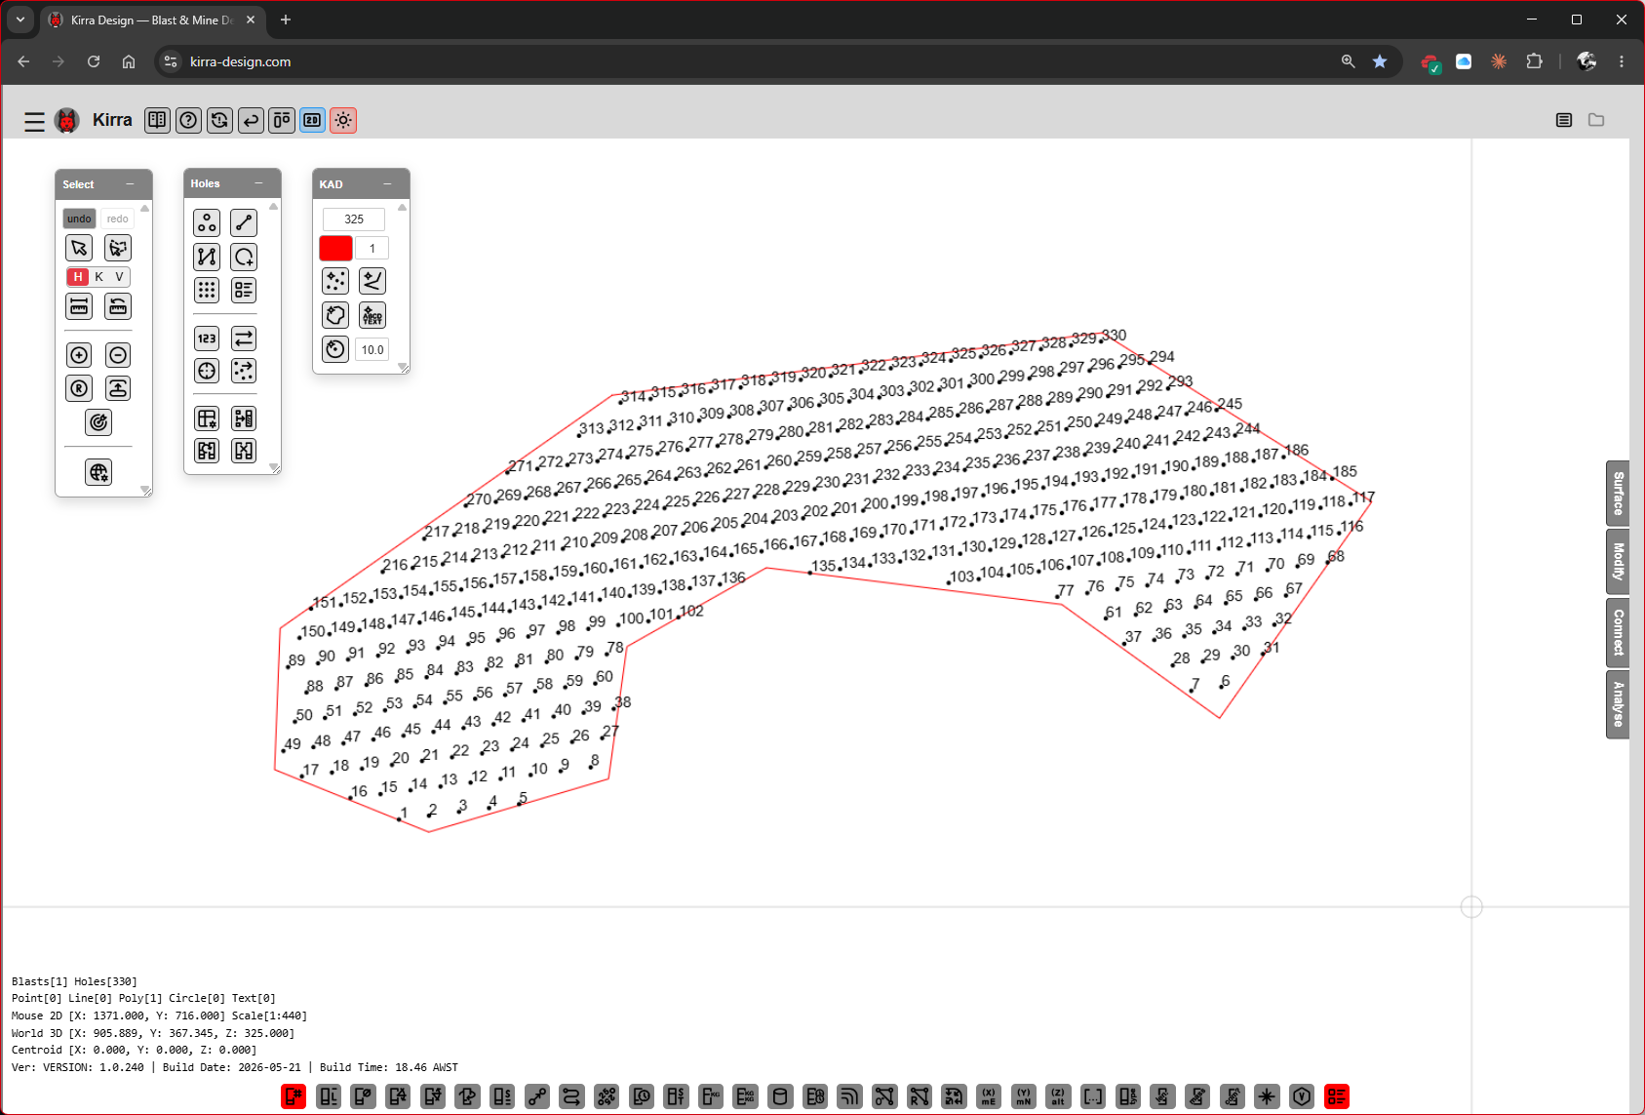1645x1115 pixels.
Task: Click the history refresh icon in header
Action: 219,120
